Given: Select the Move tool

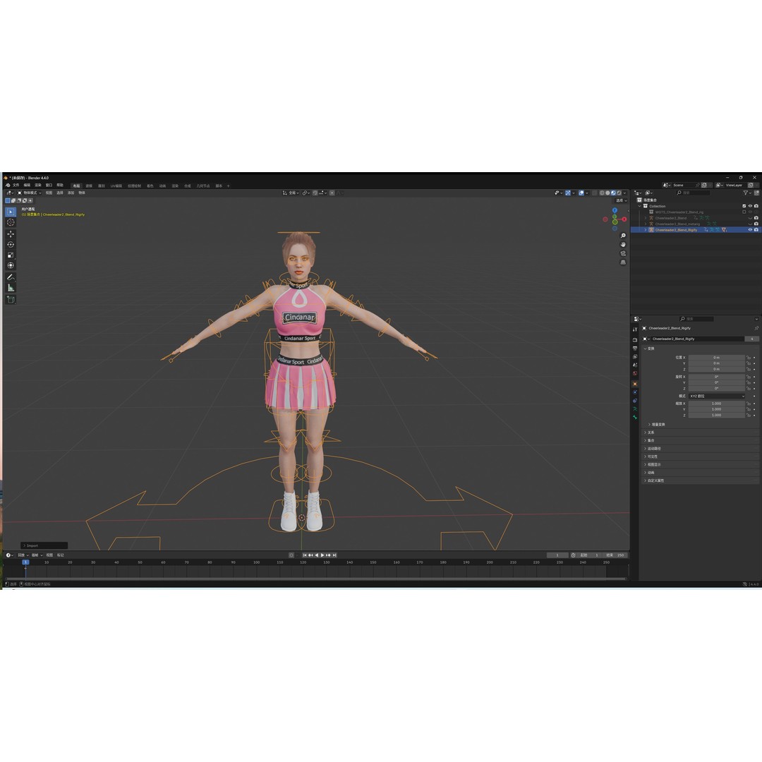Looking at the screenshot, I should [11, 234].
